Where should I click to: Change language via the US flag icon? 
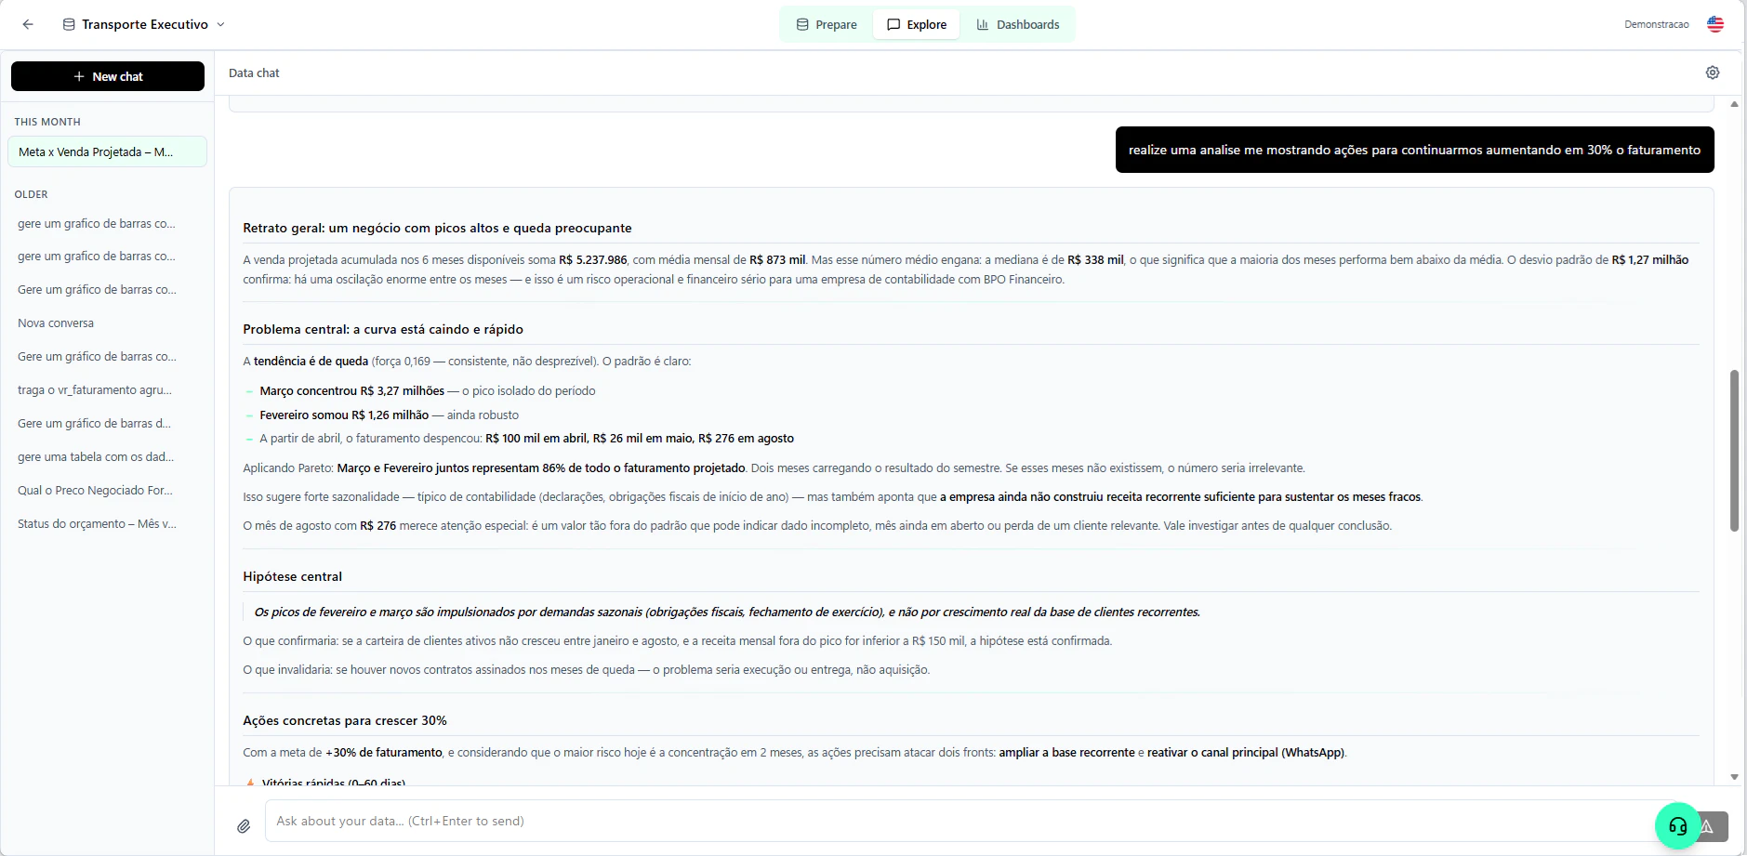coord(1715,24)
